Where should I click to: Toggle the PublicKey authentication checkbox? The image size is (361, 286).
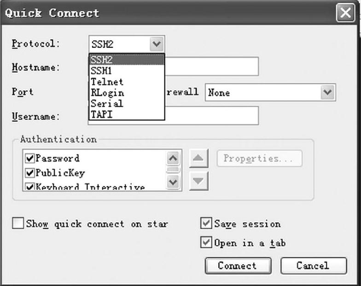tap(29, 173)
